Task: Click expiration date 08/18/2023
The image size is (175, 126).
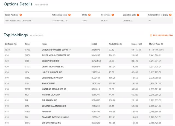Action: tap(128, 21)
